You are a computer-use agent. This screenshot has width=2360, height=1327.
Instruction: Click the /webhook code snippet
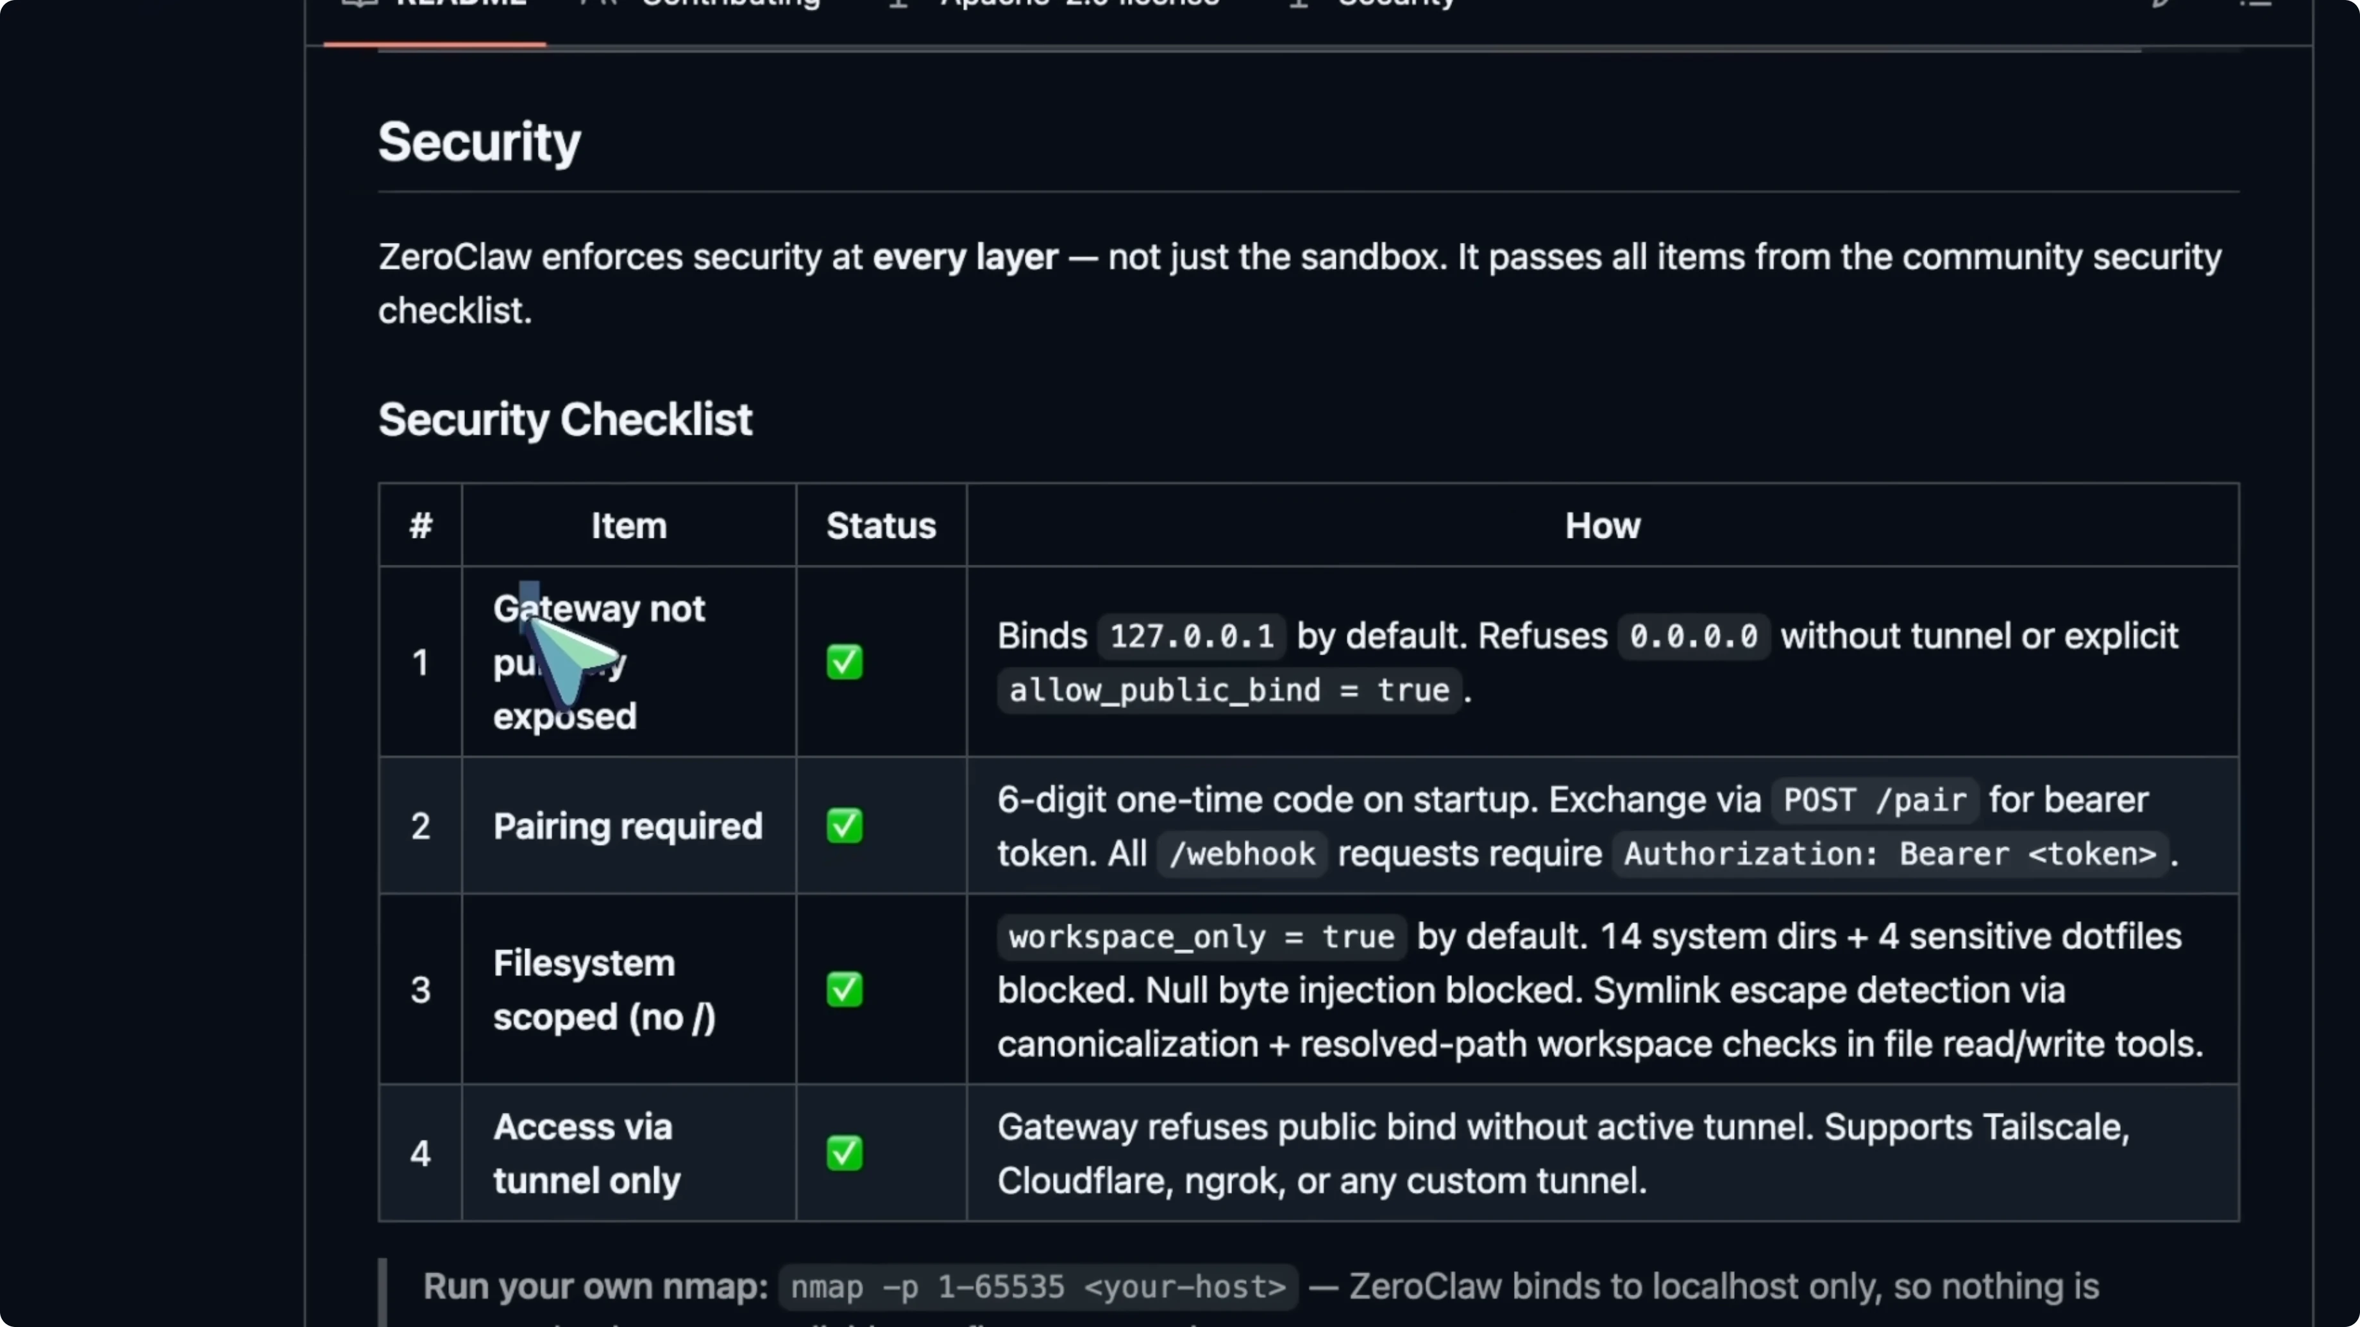click(1242, 855)
